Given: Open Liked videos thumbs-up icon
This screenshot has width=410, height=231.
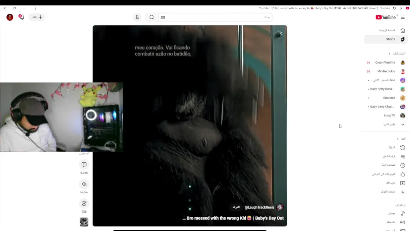Looking at the screenshot, I should coord(403,174).
